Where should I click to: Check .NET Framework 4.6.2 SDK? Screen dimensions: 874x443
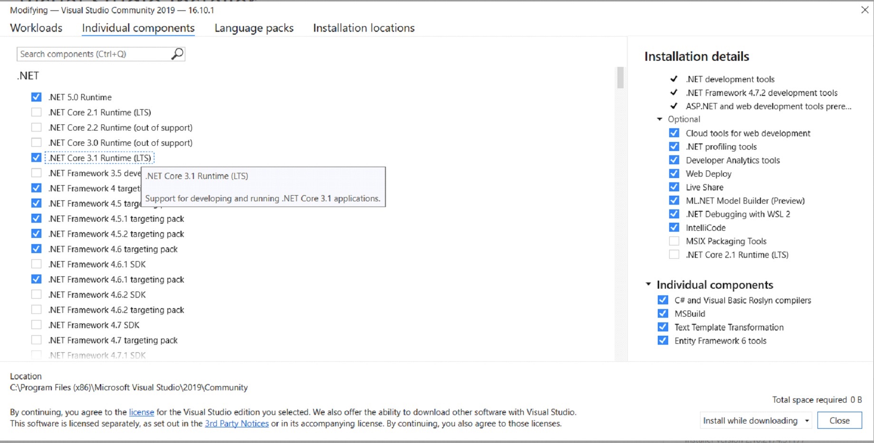point(36,295)
